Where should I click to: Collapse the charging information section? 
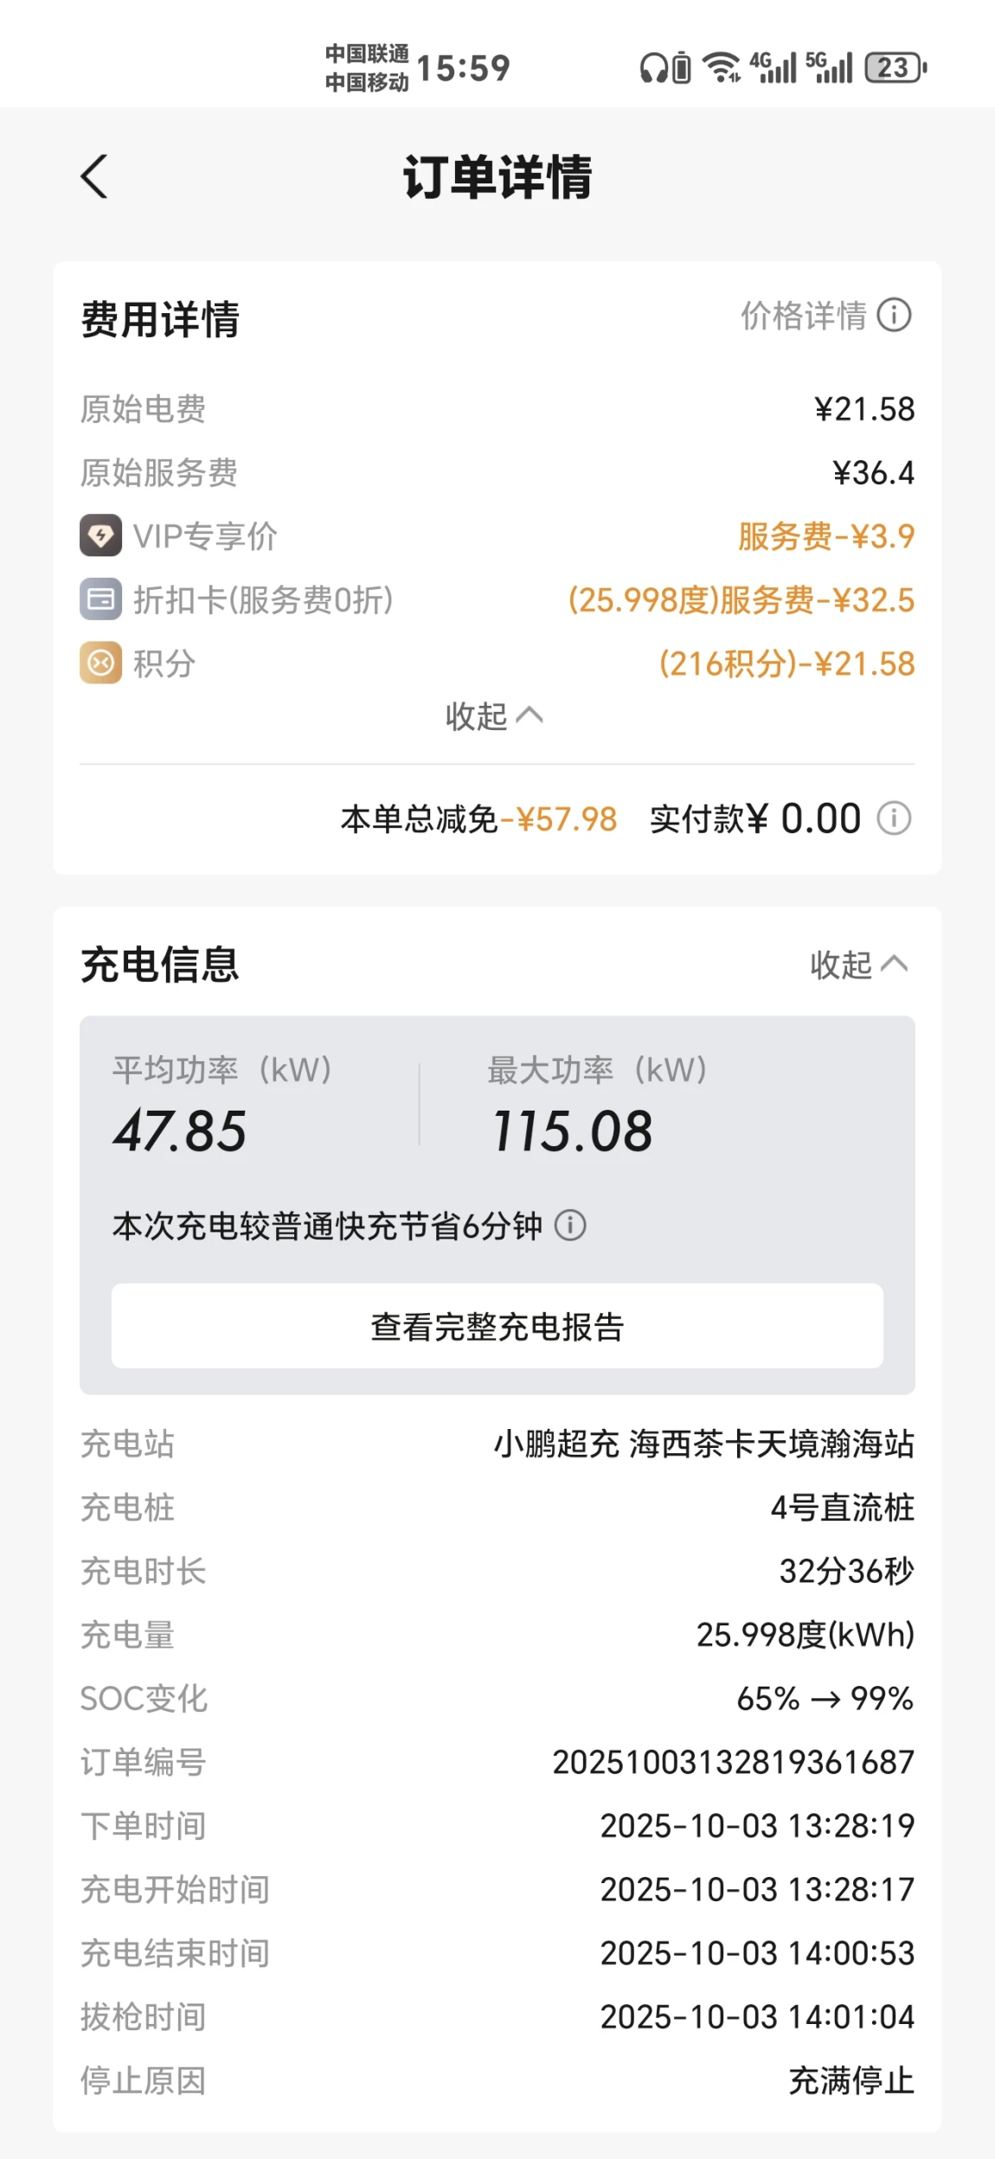858,964
